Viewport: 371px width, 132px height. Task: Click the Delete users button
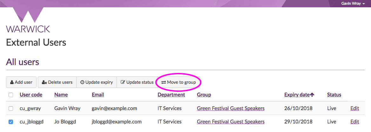click(57, 82)
